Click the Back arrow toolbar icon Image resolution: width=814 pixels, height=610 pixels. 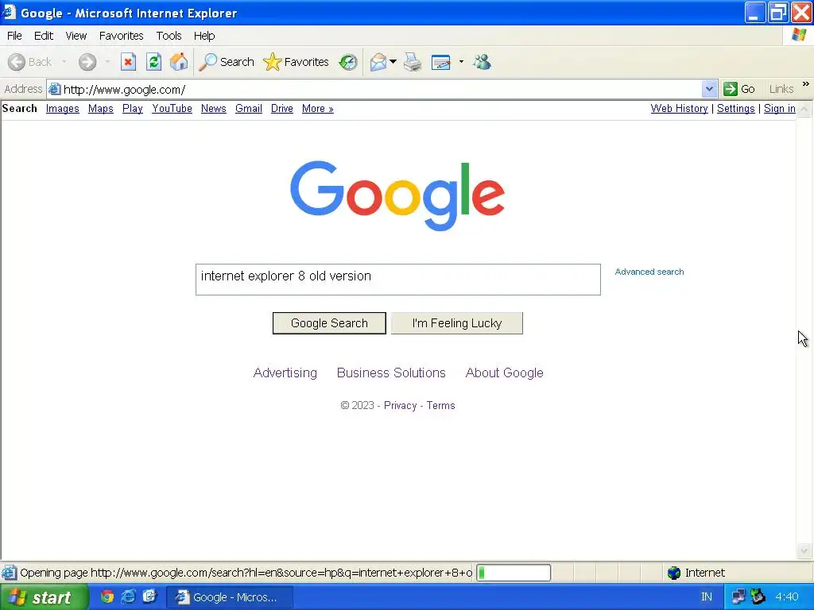tap(17, 62)
